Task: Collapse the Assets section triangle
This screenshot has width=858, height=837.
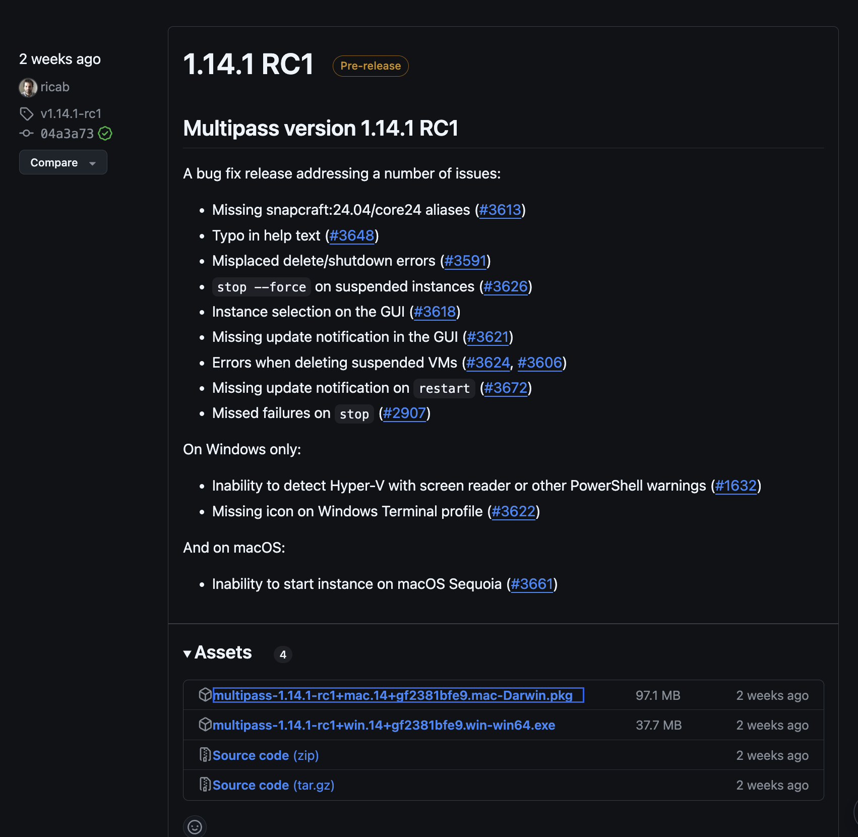Action: (x=188, y=654)
